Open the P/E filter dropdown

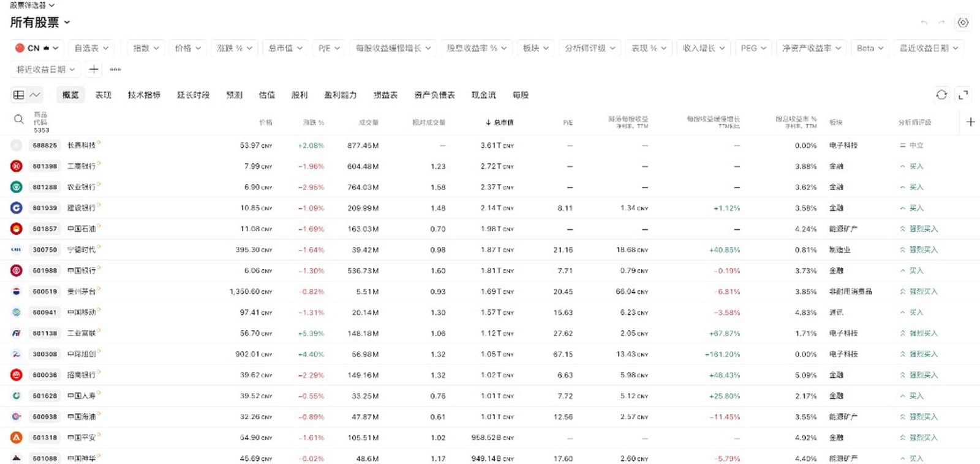tap(329, 48)
